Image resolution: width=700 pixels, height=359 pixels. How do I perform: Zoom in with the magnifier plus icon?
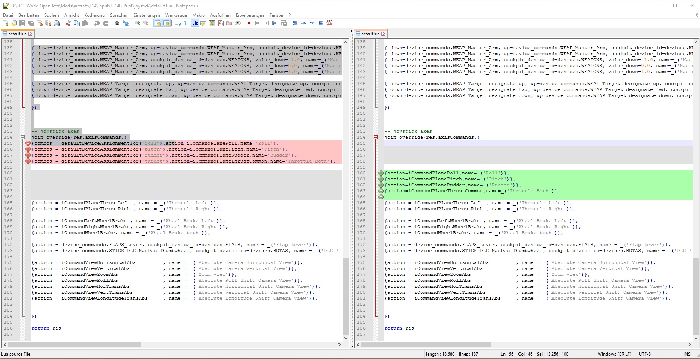137,23
